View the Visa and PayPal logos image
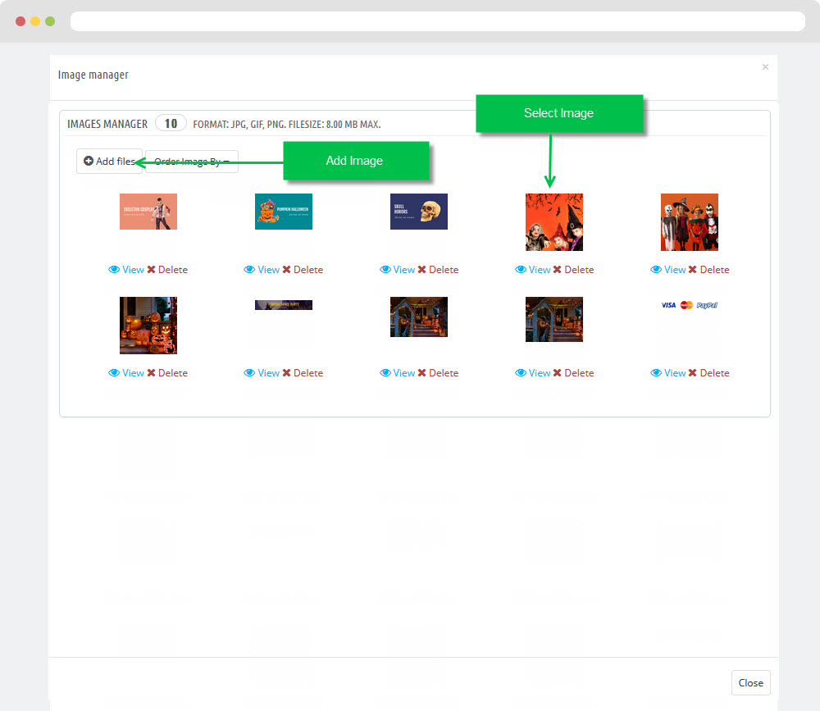Screen dimensions: 820x711 (x=667, y=373)
